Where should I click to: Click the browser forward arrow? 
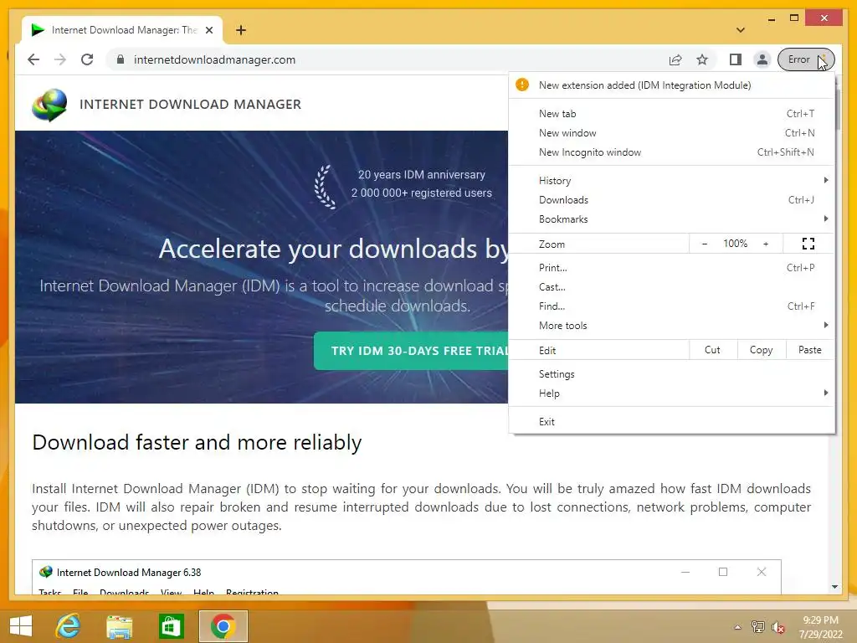tap(60, 59)
